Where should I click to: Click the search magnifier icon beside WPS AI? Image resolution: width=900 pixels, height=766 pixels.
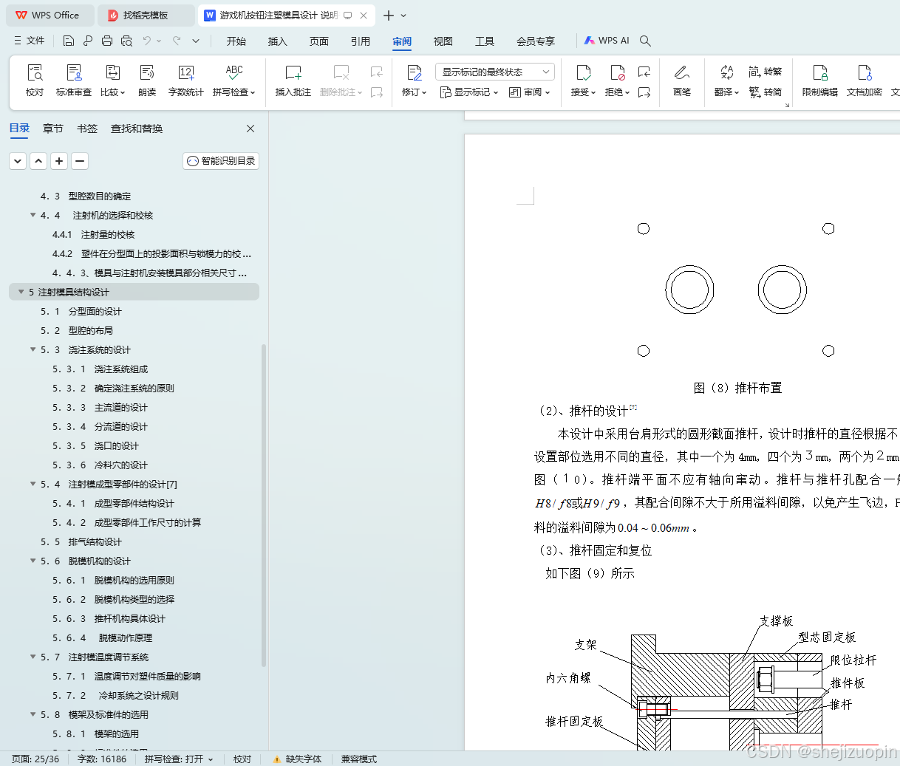[x=645, y=41]
